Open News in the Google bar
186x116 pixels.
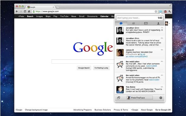point(74,16)
